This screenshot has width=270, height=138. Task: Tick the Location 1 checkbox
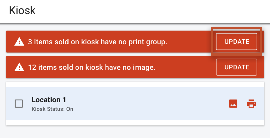(x=19, y=104)
